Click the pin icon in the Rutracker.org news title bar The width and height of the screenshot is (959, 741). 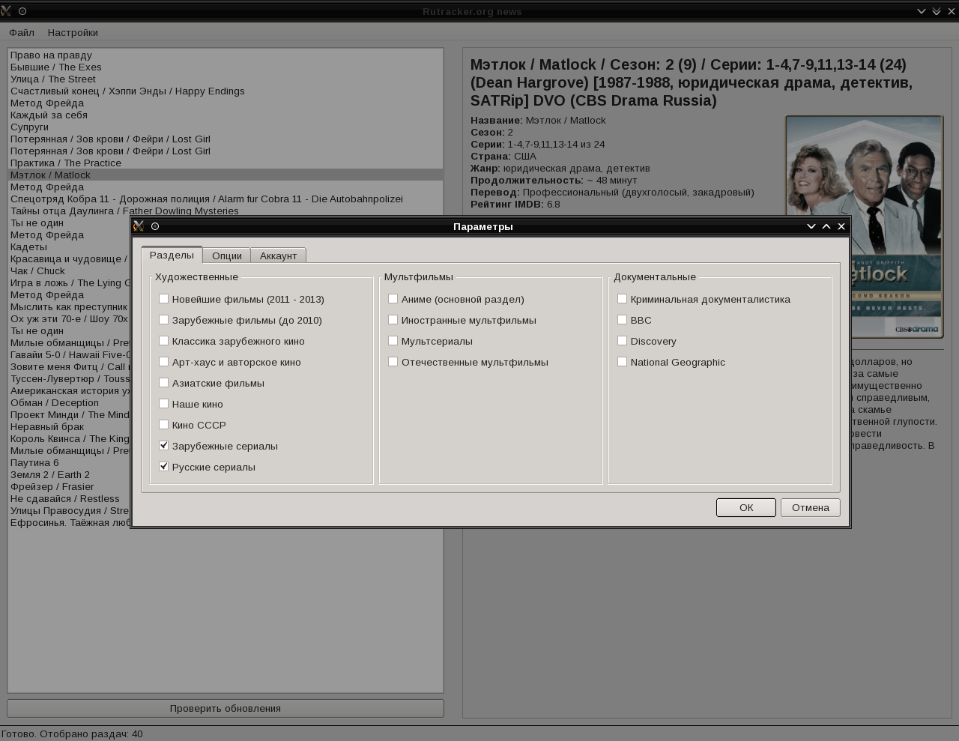[x=22, y=11]
